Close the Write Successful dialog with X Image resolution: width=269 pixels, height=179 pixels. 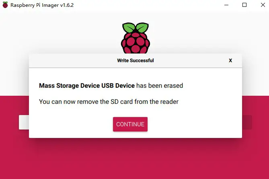pos(230,60)
